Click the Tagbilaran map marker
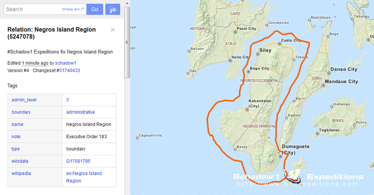This screenshot has width=374, height=195. [x=317, y=133]
